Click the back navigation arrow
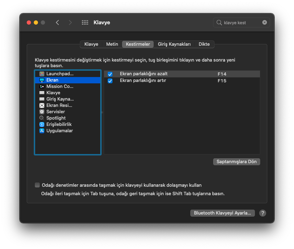294x249 pixels. tap(57, 22)
